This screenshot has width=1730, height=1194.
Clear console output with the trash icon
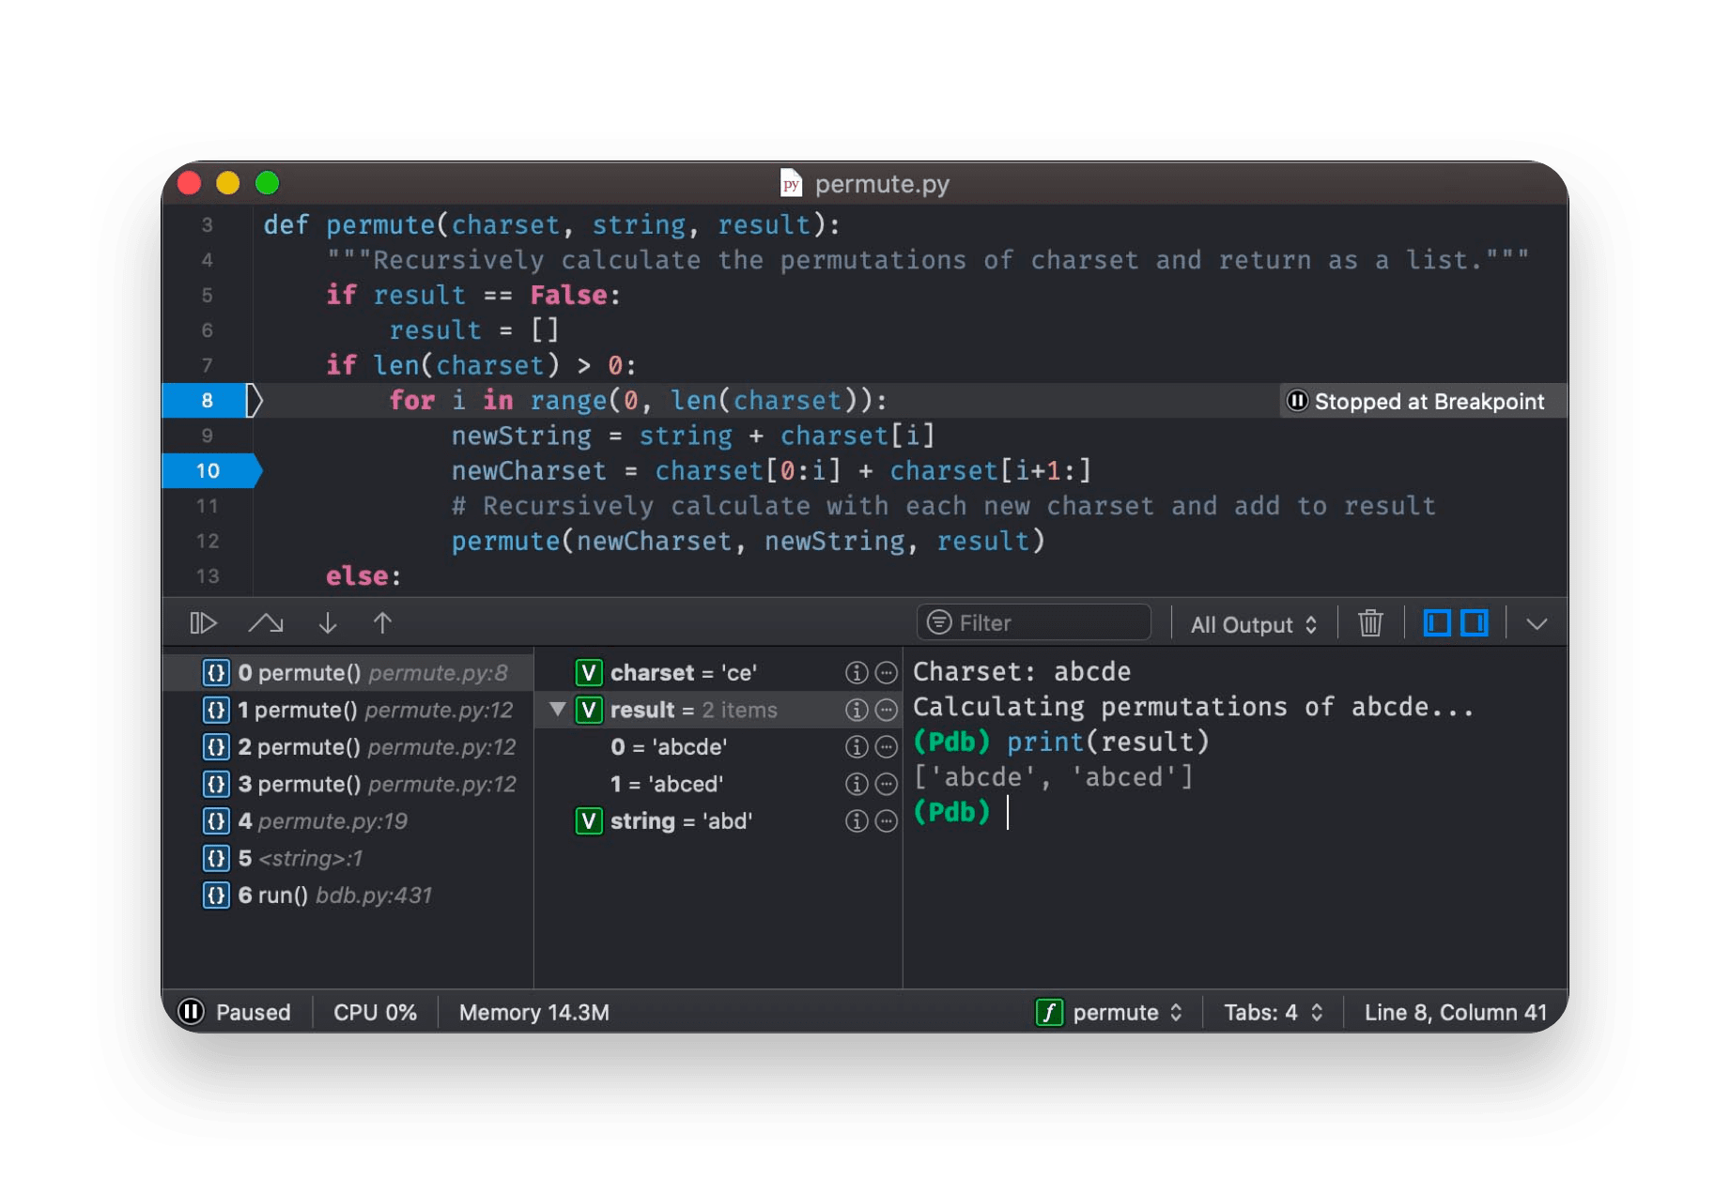1369,622
